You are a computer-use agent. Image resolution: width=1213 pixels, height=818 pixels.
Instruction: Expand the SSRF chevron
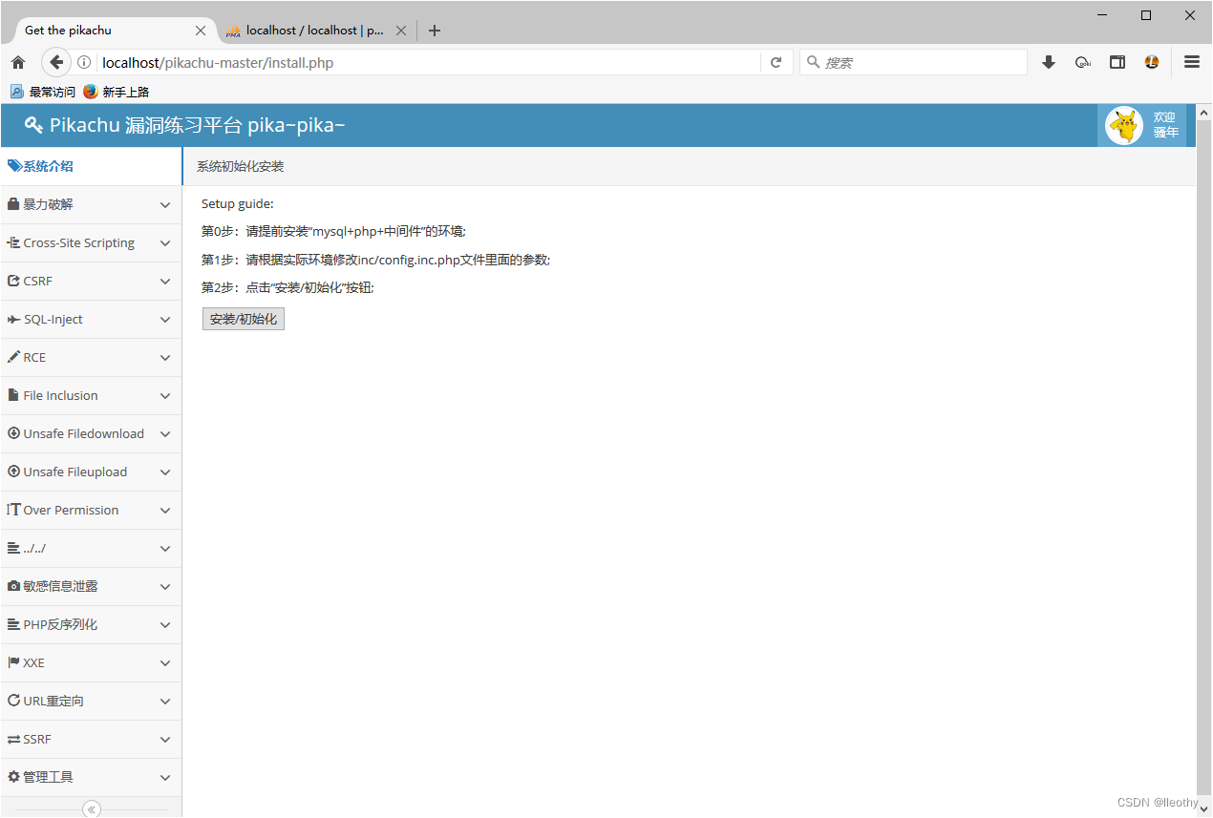click(x=165, y=740)
